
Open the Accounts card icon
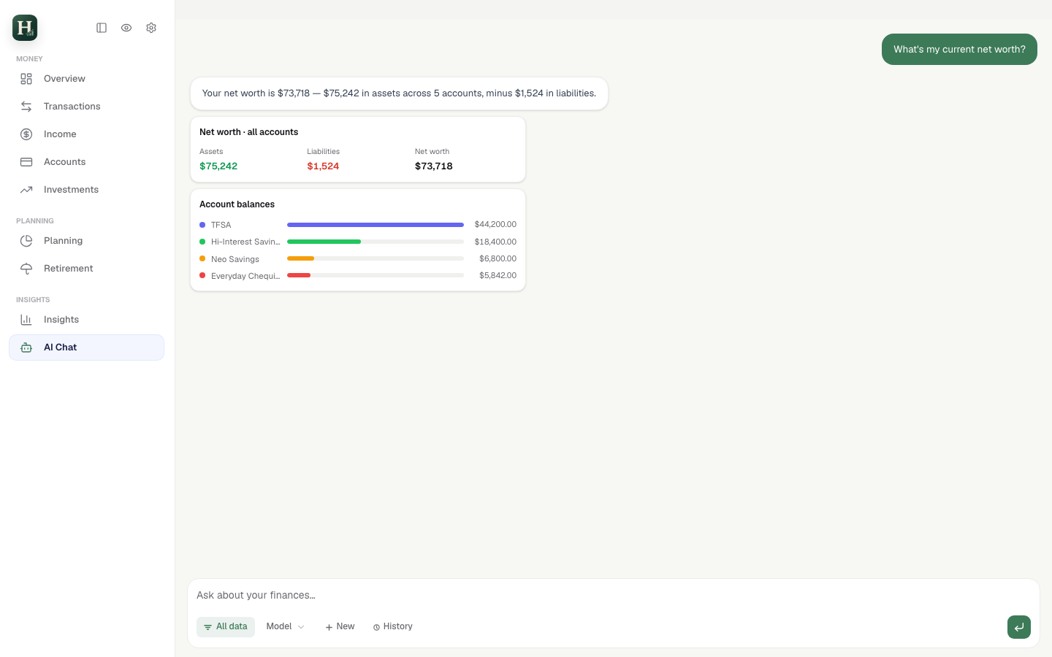[26, 162]
